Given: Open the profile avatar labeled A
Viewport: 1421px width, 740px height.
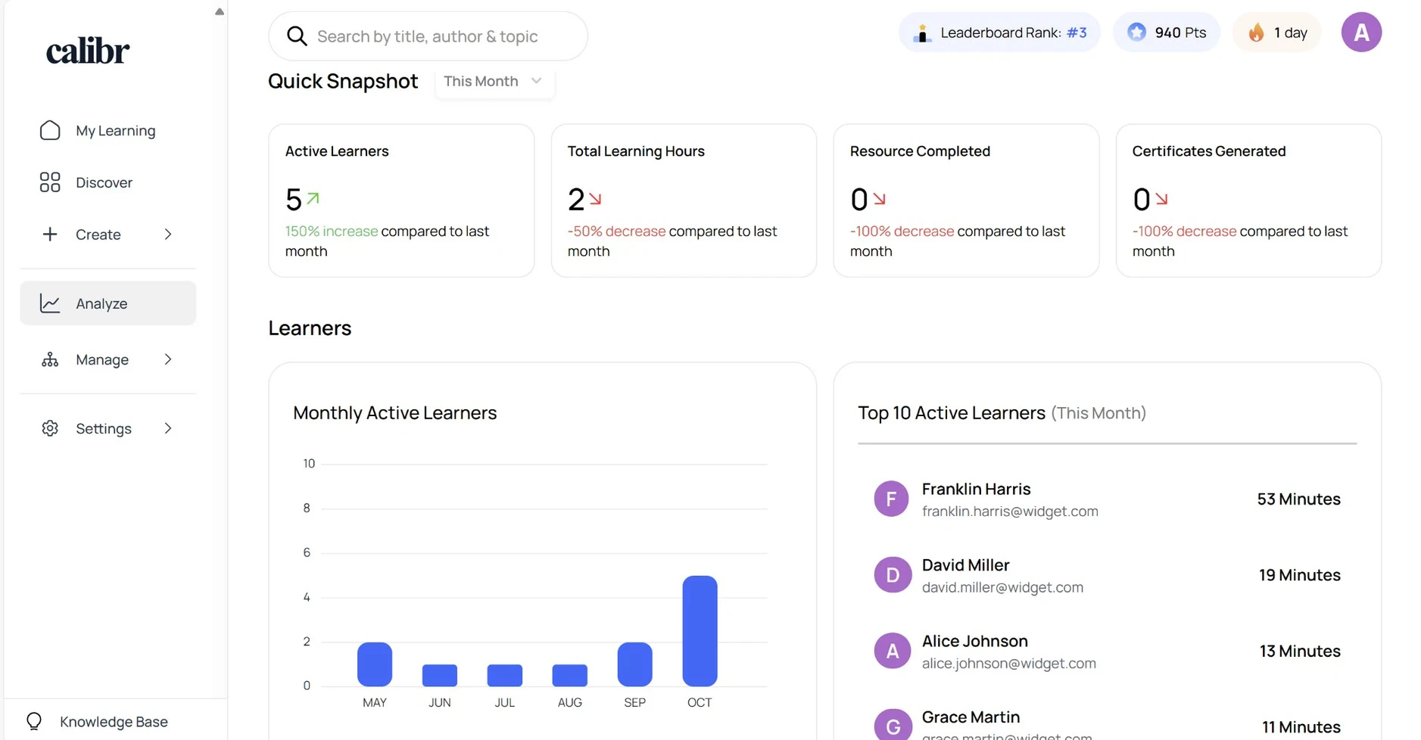Looking at the screenshot, I should (x=1361, y=32).
